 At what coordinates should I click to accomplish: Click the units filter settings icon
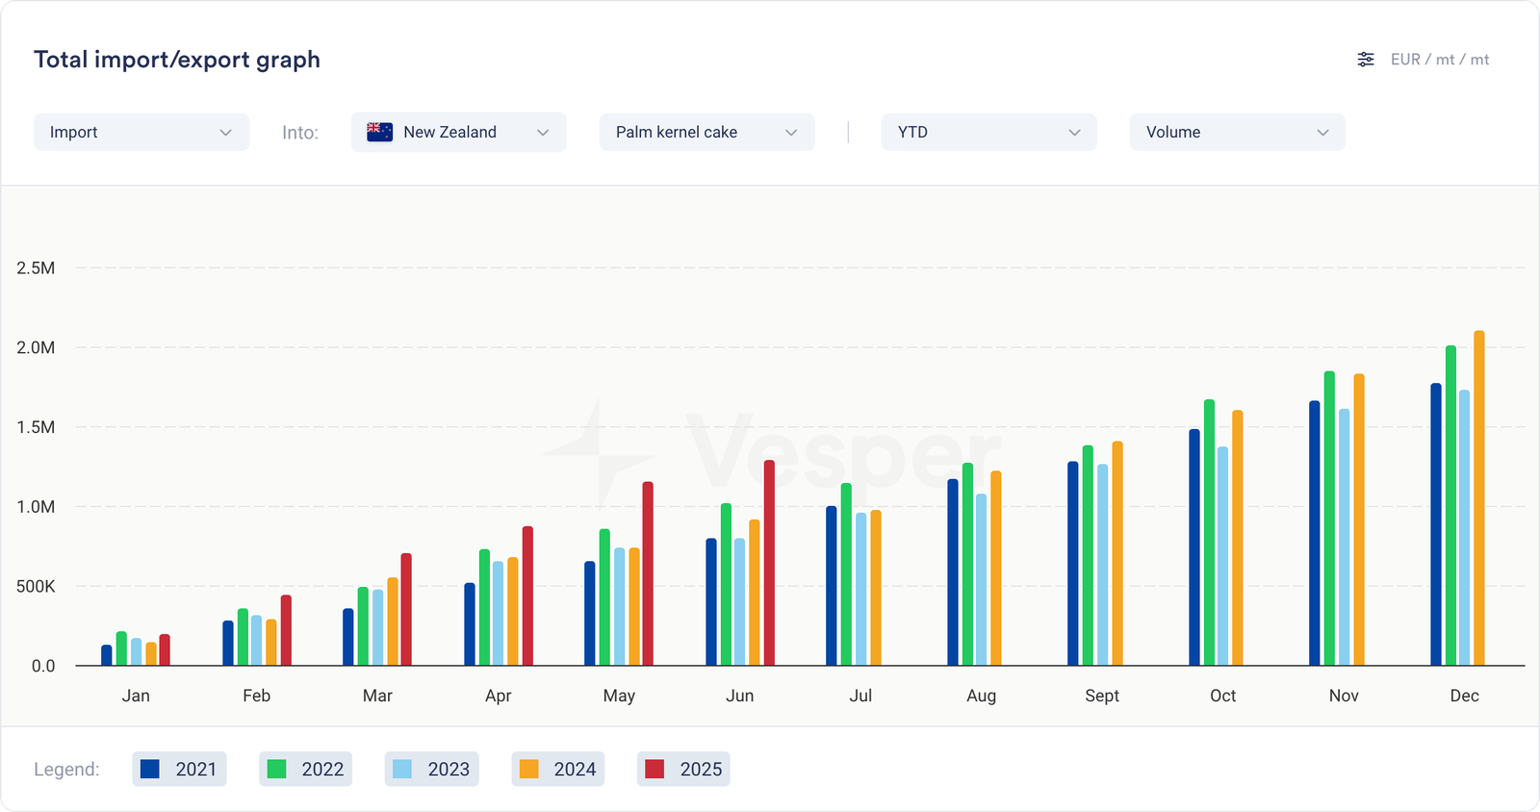1365,60
